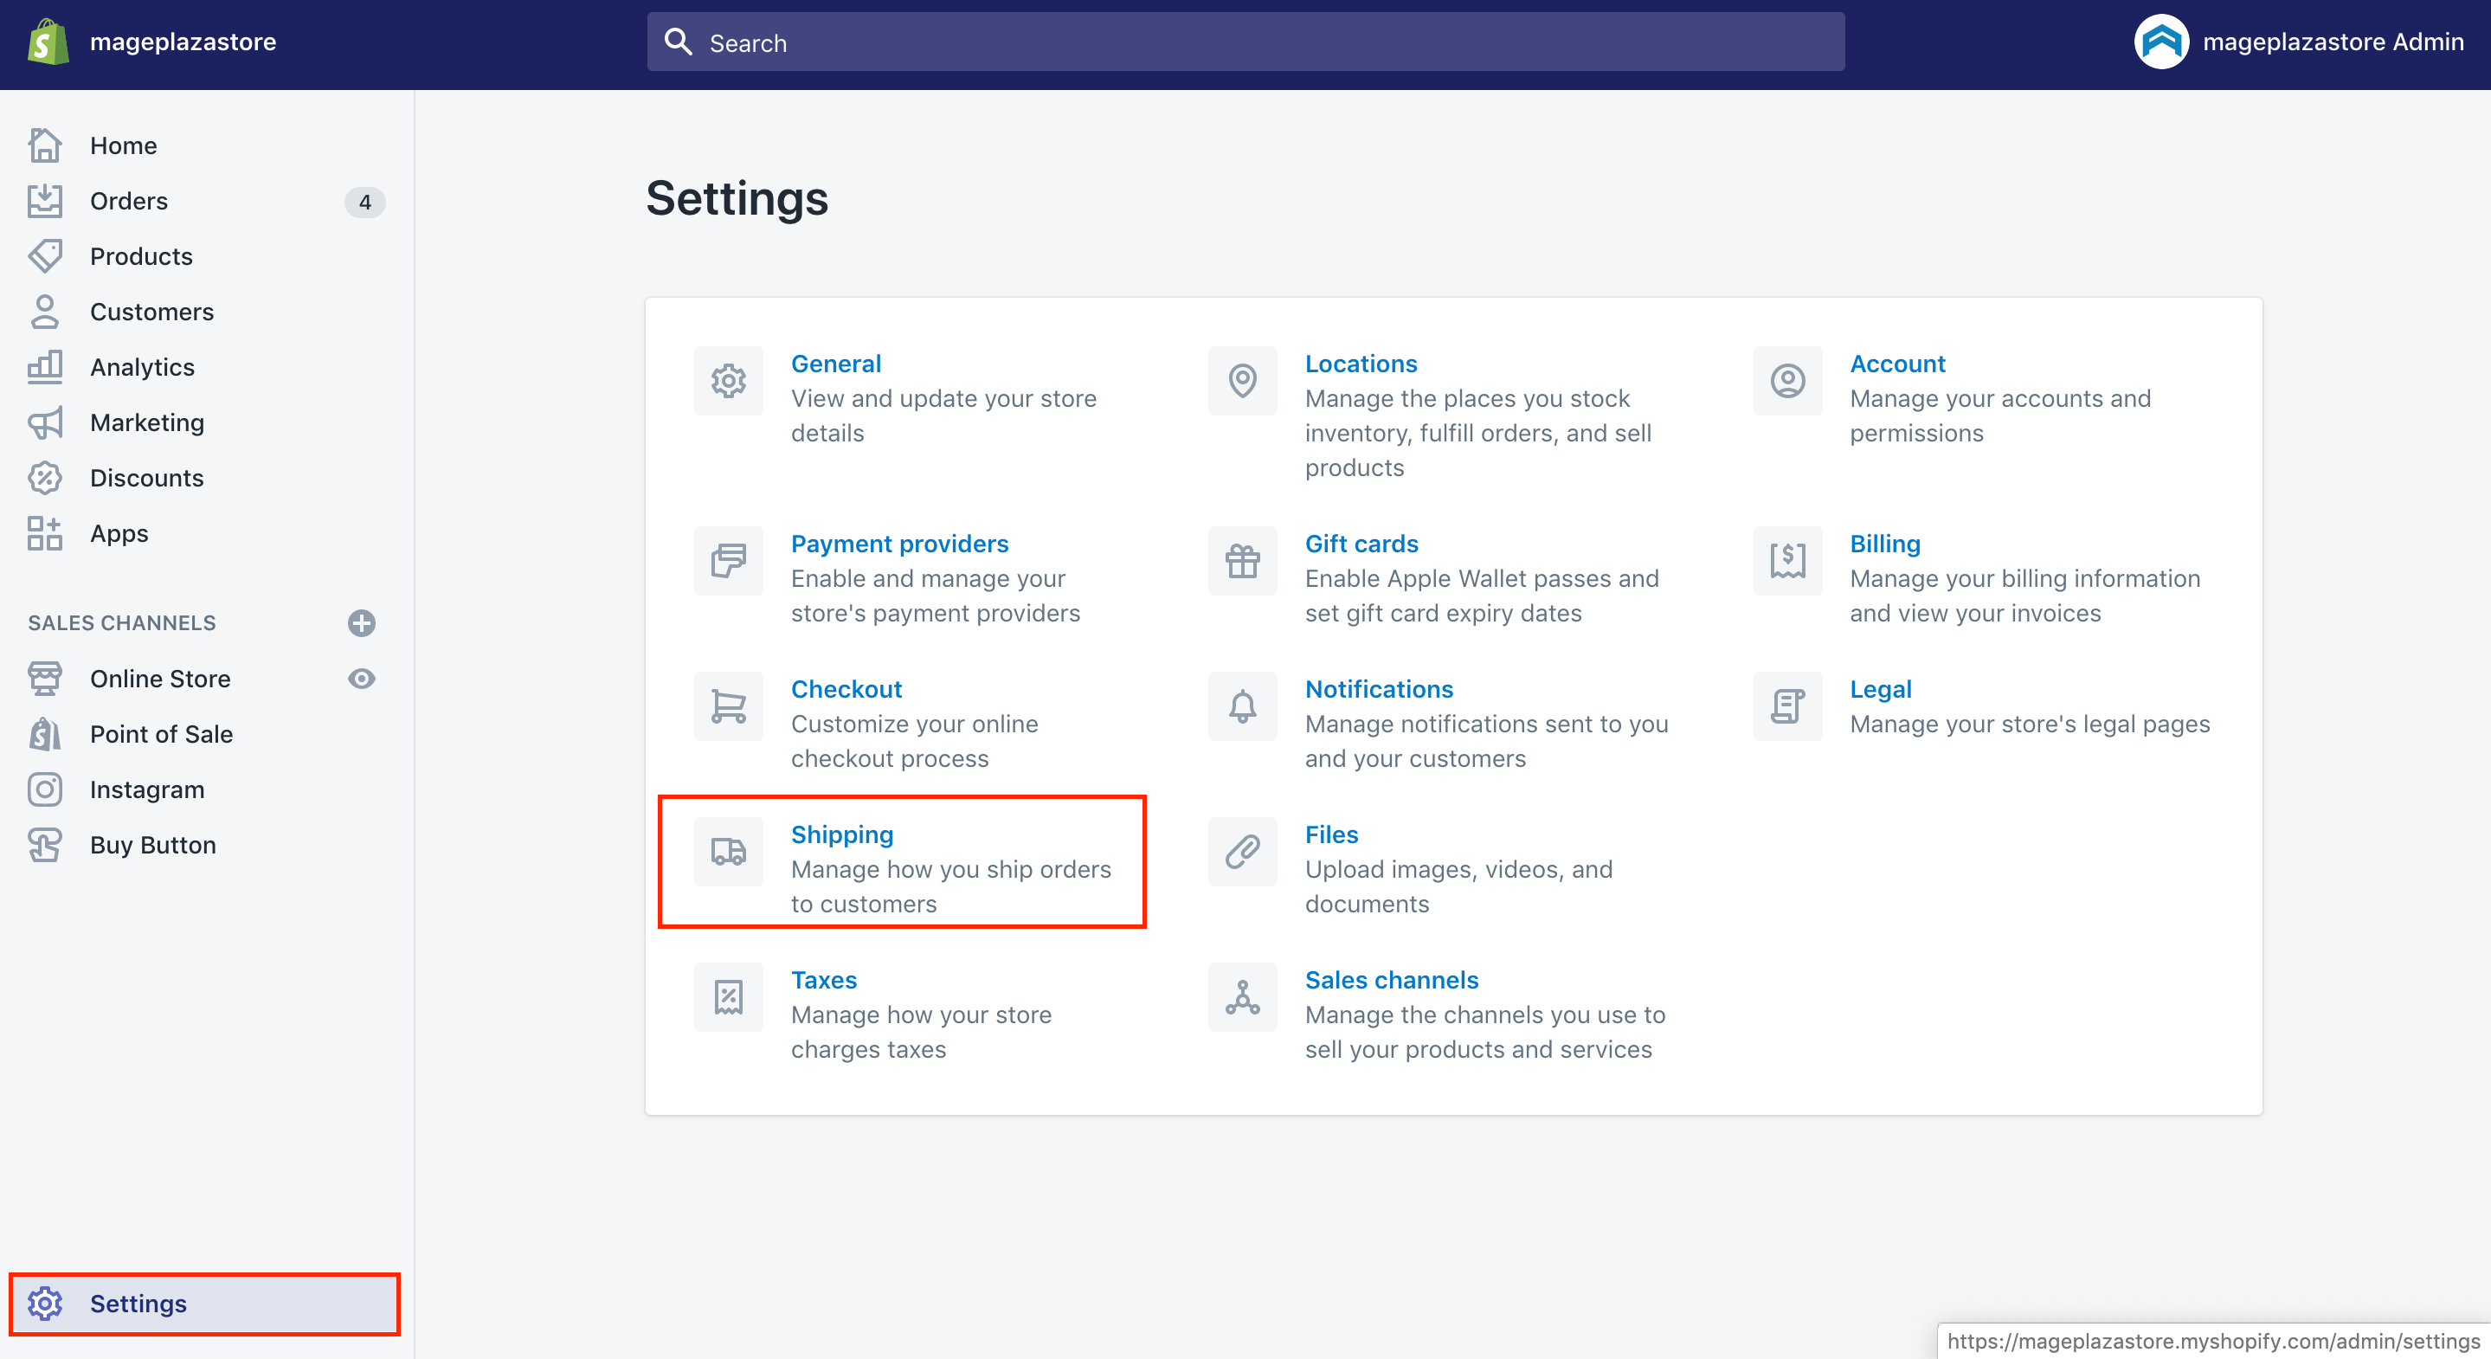The height and width of the screenshot is (1359, 2491).
Task: Open the Billing settings link
Action: click(x=1883, y=543)
